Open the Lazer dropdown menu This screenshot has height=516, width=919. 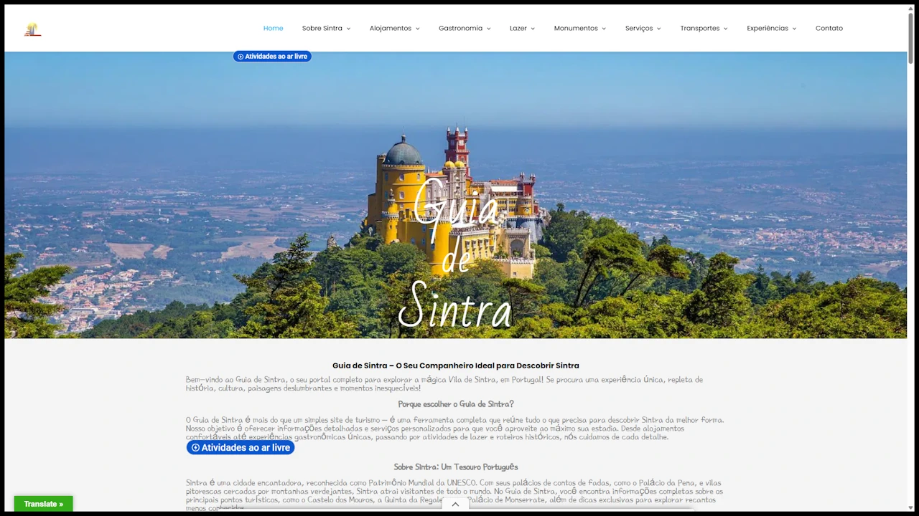[522, 29]
